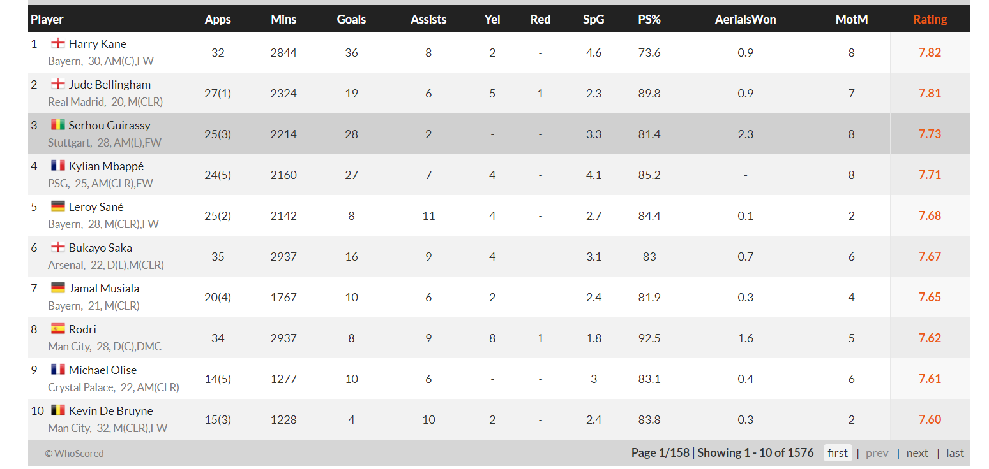Click the Belgium flag by Kevin De Bruyne
The width and height of the screenshot is (989, 469).
tap(58, 410)
